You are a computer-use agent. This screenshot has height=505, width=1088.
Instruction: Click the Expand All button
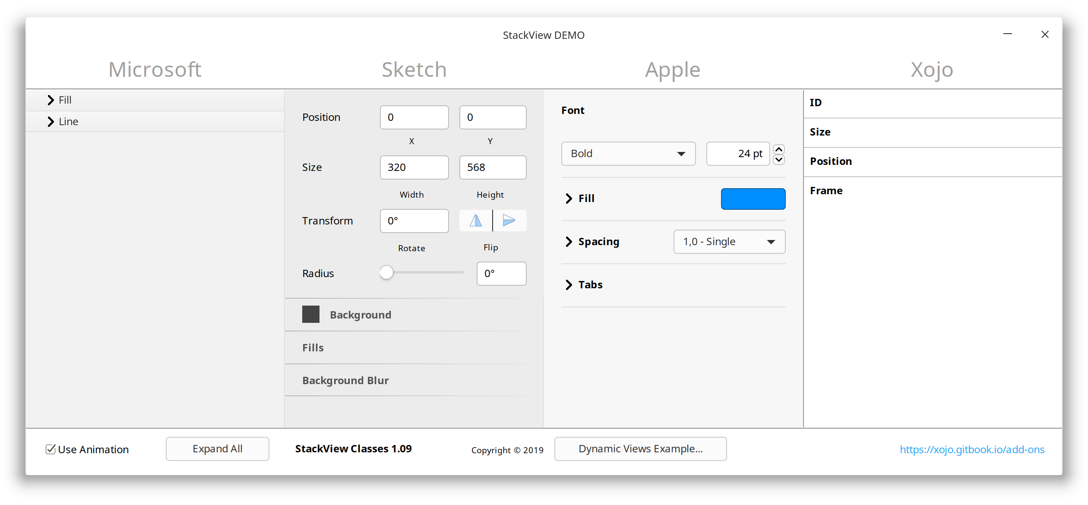(218, 449)
